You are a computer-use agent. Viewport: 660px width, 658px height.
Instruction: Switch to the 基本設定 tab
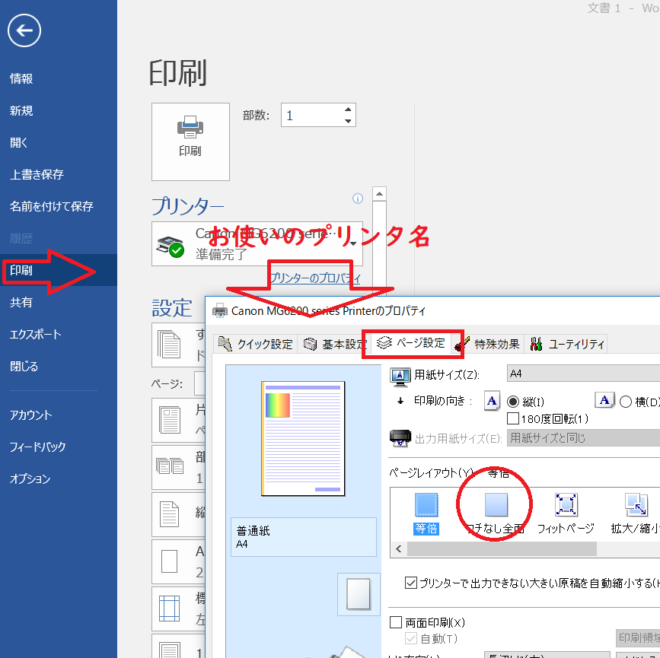(x=335, y=344)
